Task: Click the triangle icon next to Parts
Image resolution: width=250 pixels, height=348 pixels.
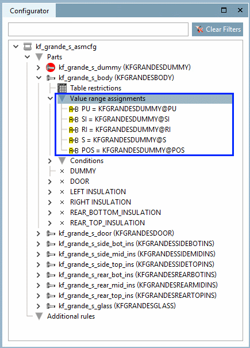Action: (39, 57)
